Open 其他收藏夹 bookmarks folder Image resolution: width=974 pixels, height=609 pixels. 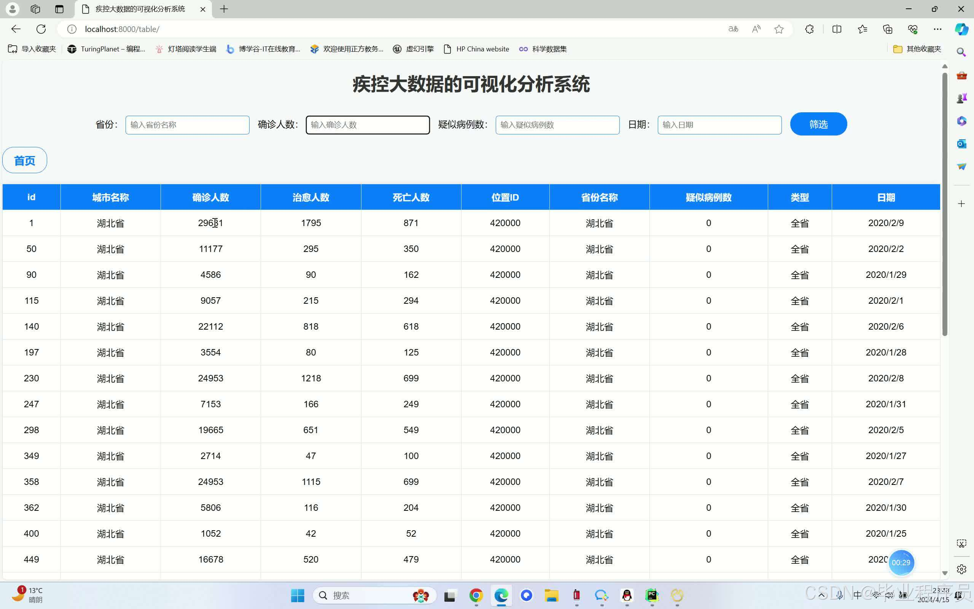(x=918, y=49)
